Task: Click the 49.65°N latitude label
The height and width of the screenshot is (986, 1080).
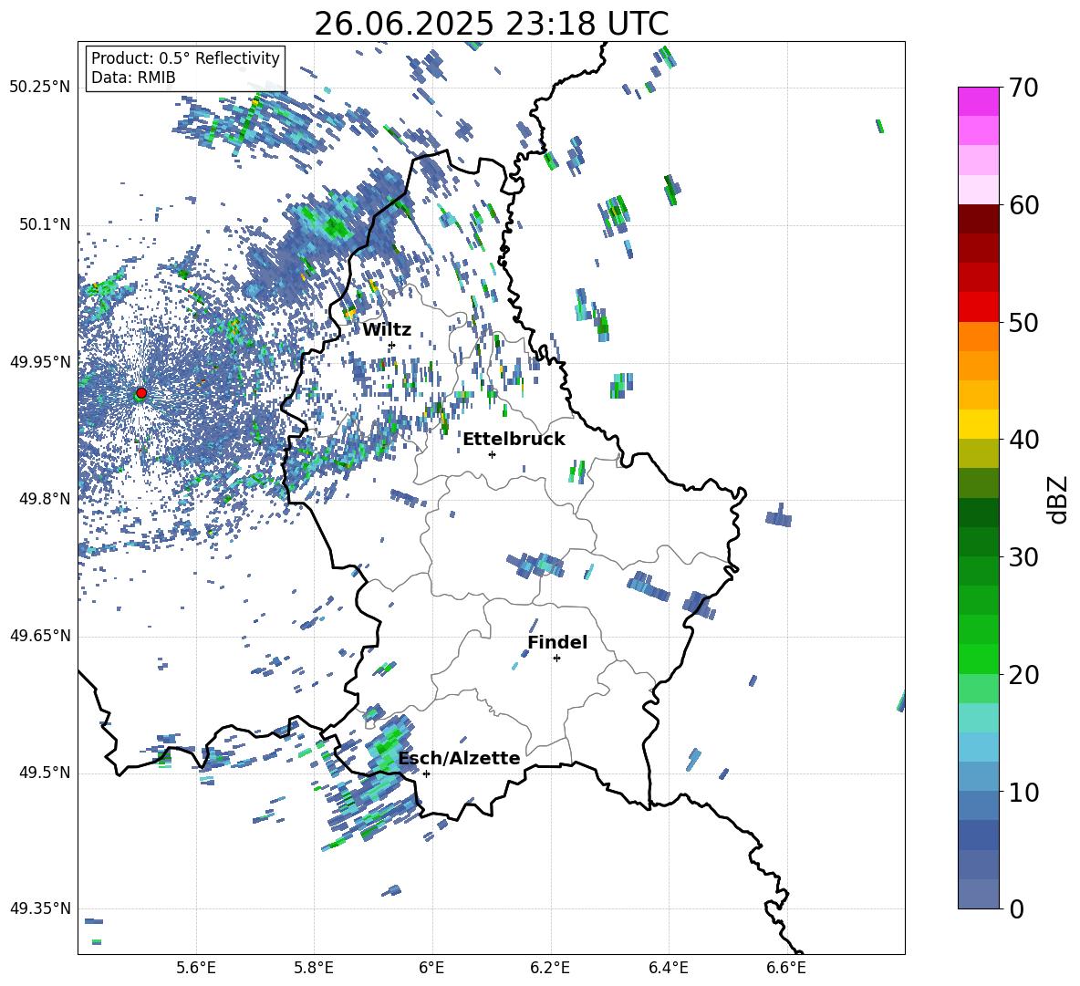Action: [x=40, y=636]
